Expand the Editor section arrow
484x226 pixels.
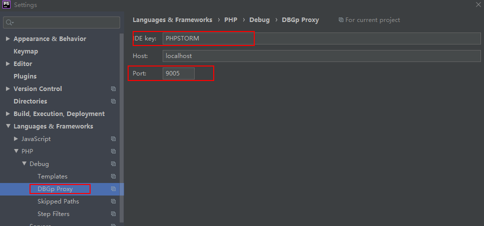(x=8, y=64)
